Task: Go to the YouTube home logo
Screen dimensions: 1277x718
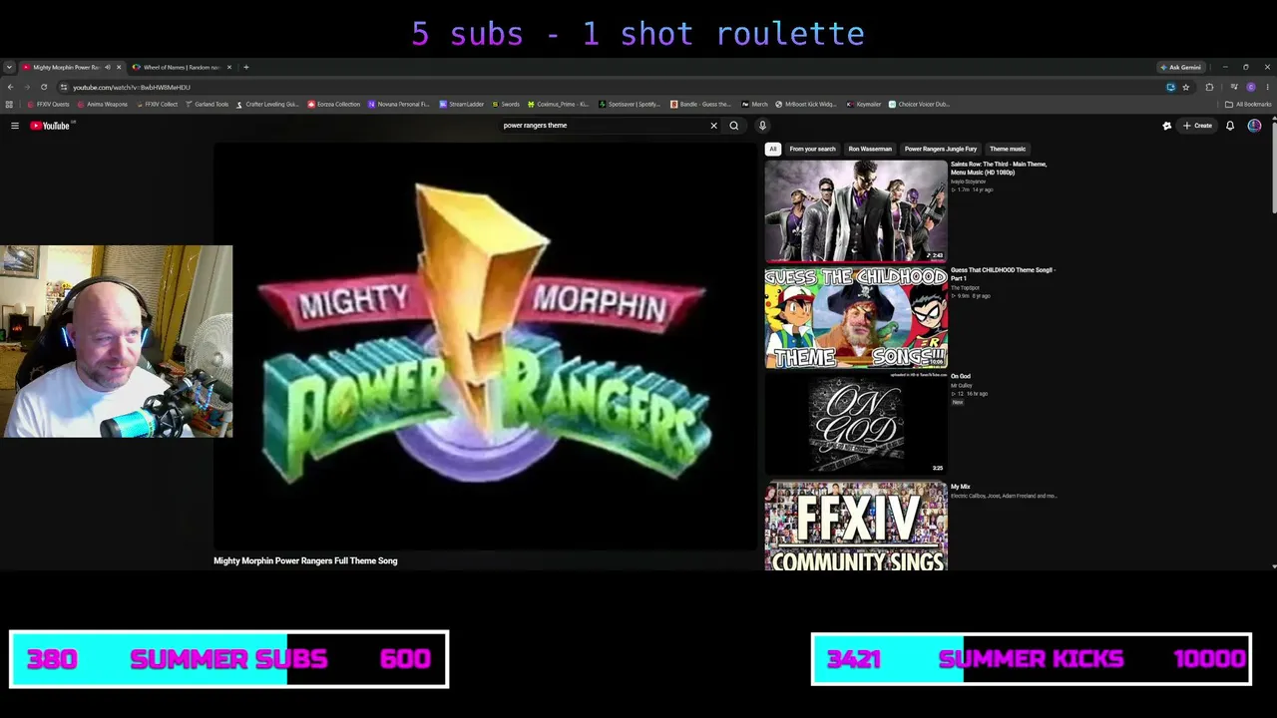Action: click(50, 126)
